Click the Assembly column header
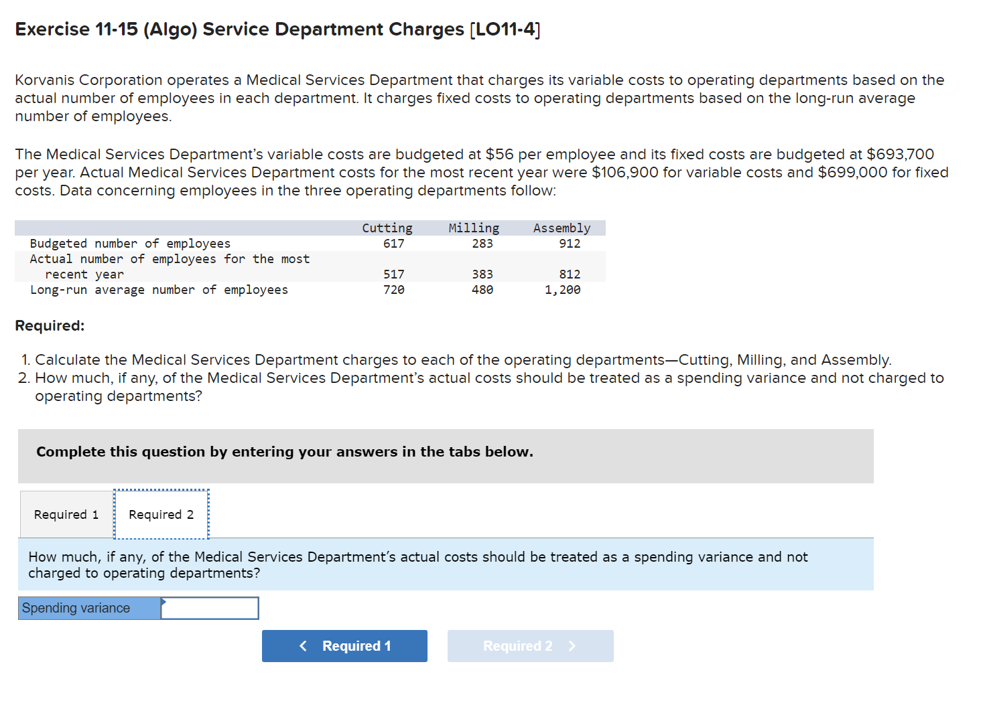 tap(562, 228)
